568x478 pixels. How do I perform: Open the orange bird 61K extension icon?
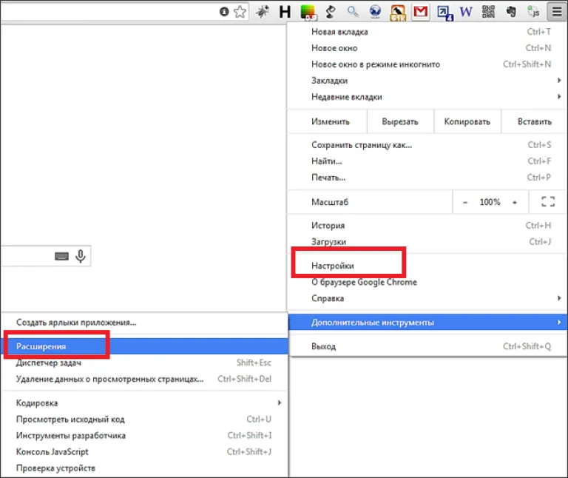pyautogui.click(x=398, y=13)
